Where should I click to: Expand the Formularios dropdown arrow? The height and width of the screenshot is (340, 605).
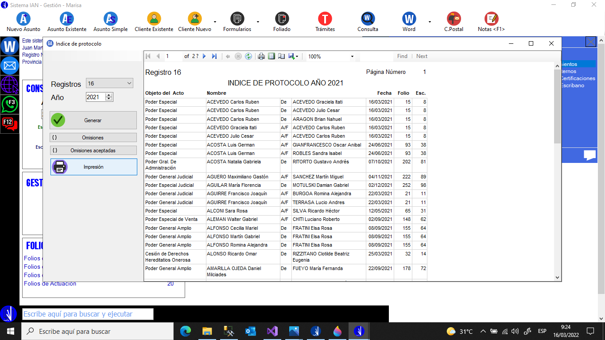click(258, 21)
